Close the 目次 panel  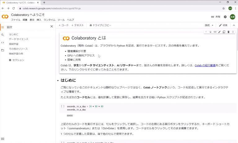click(52, 26)
